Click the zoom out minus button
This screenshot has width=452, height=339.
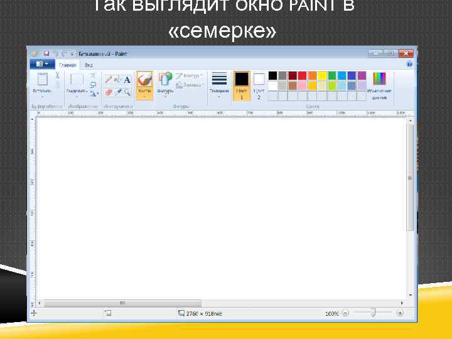click(x=345, y=313)
